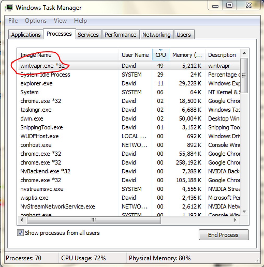Click the horizontal scrollbar thumb
Viewport: 264px width, 267px height.
pos(94,220)
